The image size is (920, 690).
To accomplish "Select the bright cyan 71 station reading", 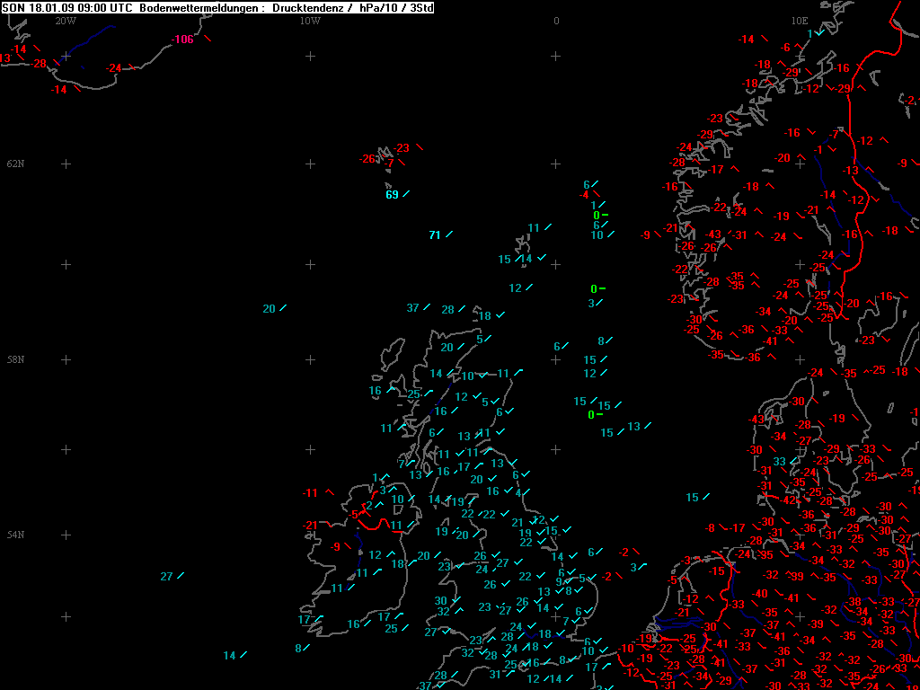I will pyautogui.click(x=435, y=235).
